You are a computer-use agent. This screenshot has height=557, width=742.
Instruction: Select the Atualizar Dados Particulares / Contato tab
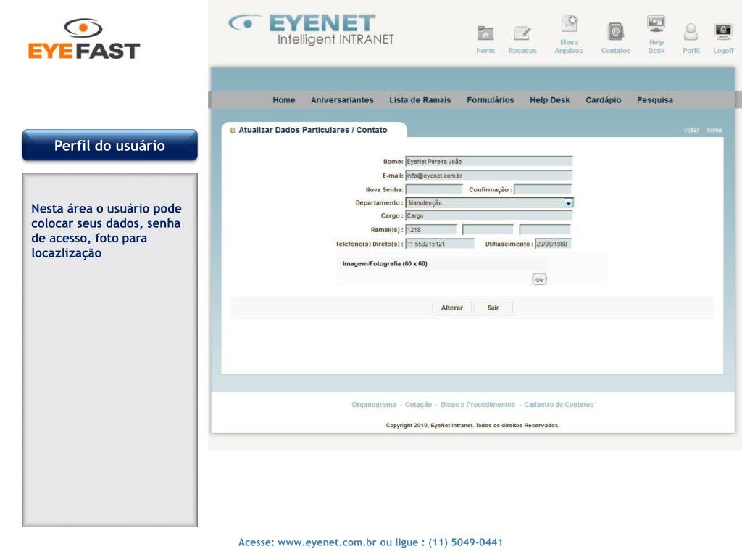(313, 130)
